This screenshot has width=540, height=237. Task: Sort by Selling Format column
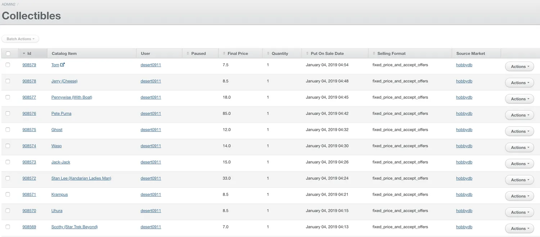coord(391,54)
